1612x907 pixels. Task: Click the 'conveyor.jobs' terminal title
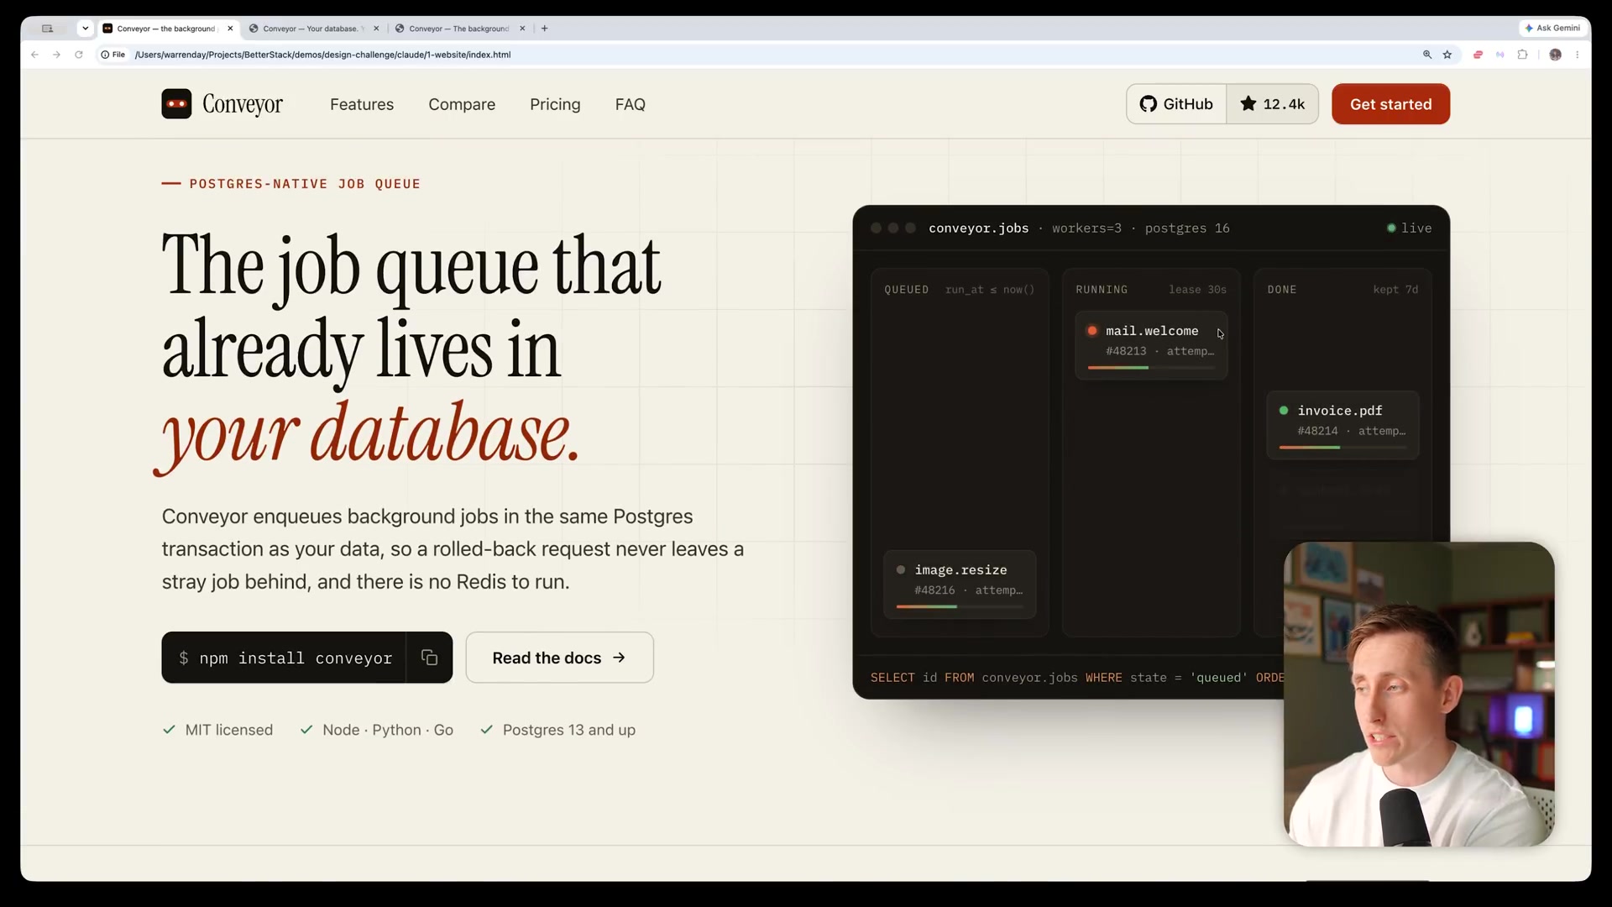[978, 228]
